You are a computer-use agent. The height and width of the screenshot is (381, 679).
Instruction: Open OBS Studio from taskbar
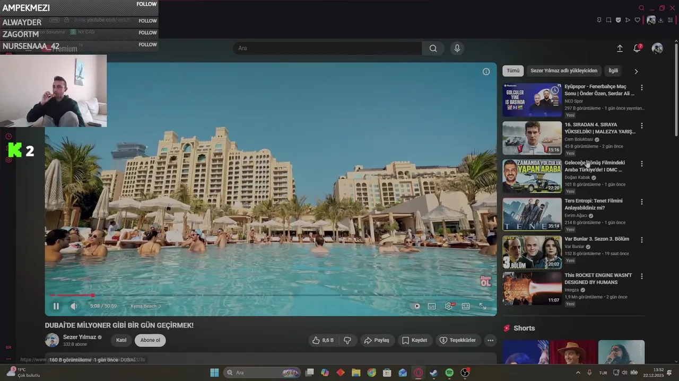point(465,373)
